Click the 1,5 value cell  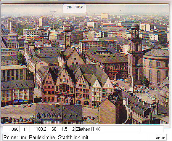click(63, 129)
